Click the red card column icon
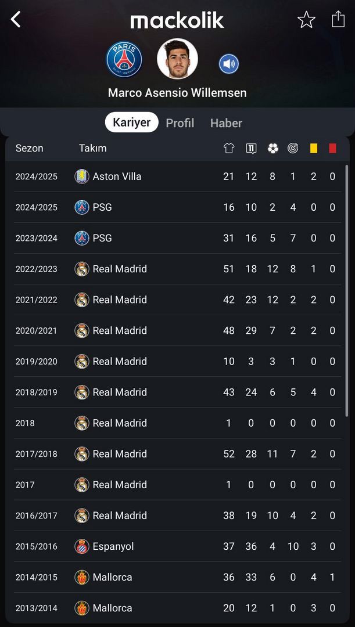 (332, 149)
